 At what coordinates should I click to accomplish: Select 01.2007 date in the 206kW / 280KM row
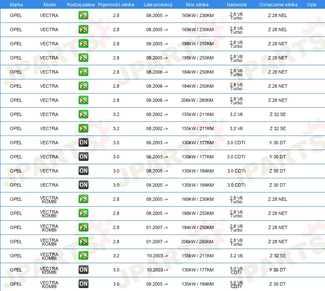coord(157,242)
